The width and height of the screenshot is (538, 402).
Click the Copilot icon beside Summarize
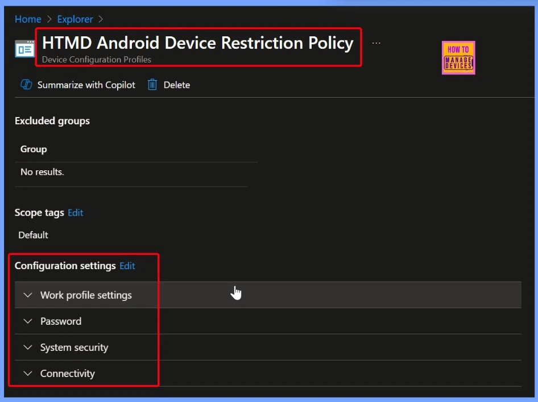(x=26, y=85)
